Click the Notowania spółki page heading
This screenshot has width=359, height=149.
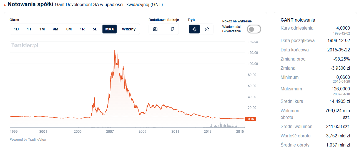(x=31, y=4)
